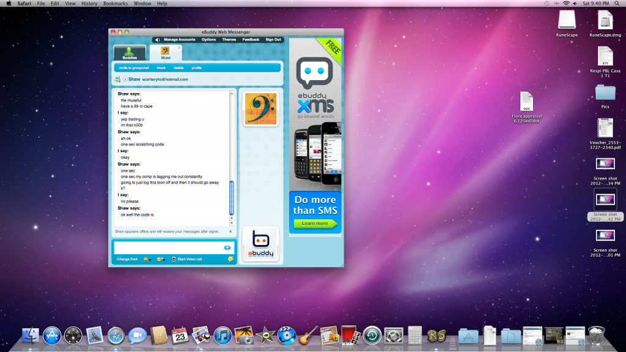This screenshot has width=626, height=352.
Task: Launch RuneScape RS icon in the Dock
Action: pos(436,335)
